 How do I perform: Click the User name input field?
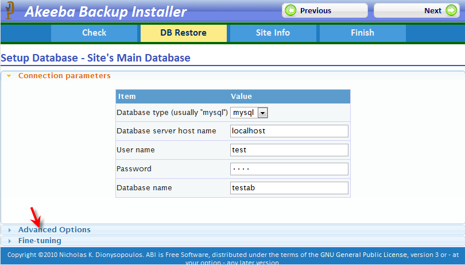(x=289, y=150)
